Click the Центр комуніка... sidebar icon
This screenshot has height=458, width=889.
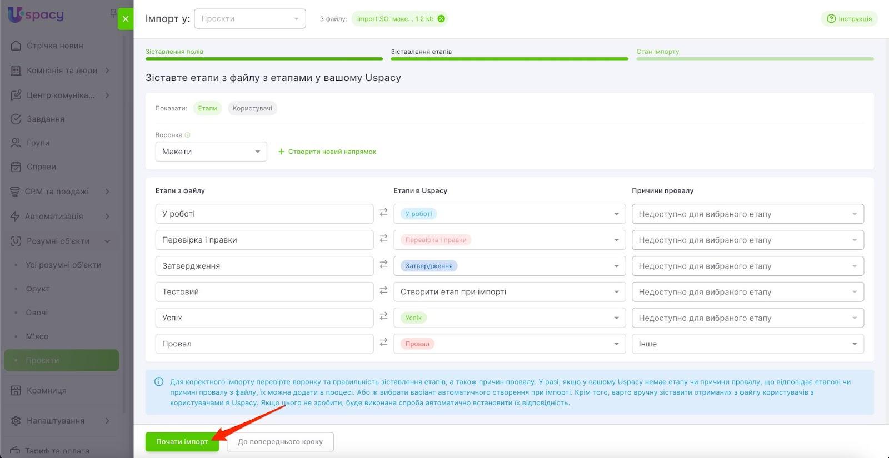click(16, 95)
